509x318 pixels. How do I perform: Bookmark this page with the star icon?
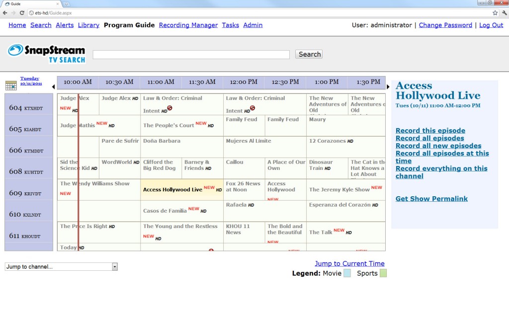click(x=495, y=12)
